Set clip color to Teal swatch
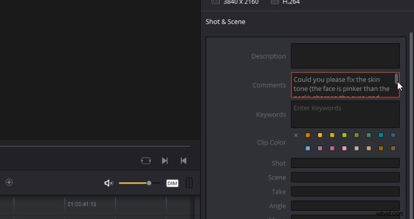The height and width of the screenshot is (219, 414). click(x=381, y=135)
